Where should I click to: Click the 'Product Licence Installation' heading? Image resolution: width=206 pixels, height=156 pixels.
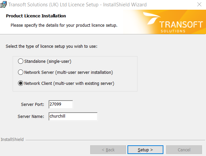pos(36,16)
